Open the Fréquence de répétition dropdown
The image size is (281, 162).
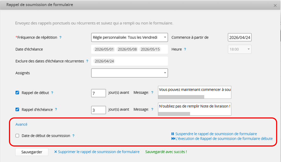[x=129, y=38]
